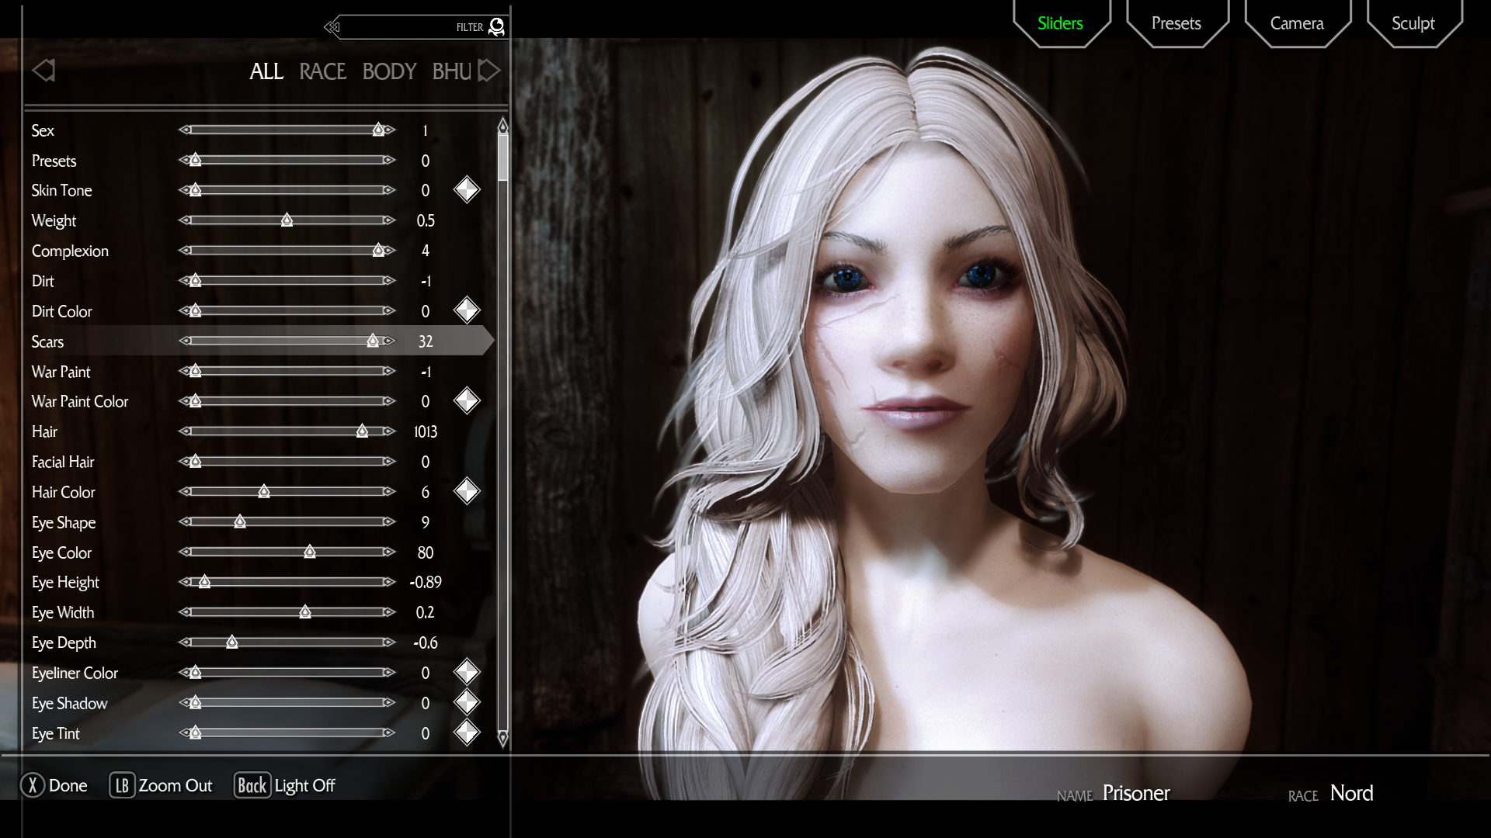Click the Done button label
Viewport: 1491px width, 838px height.
coord(68,785)
